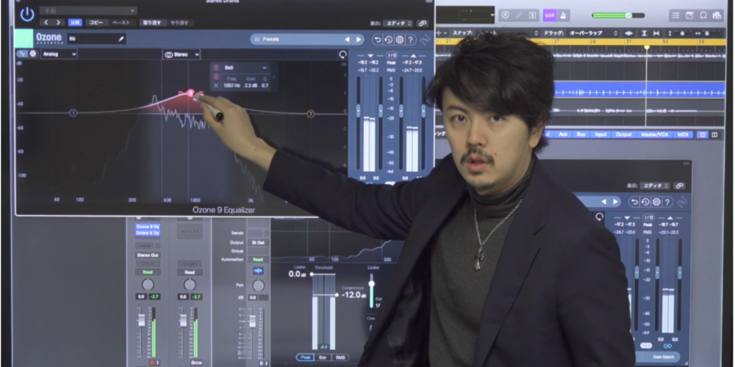This screenshot has height=367, width=735.
Task: Toggle the plugin power bypass button
Action: [x=26, y=14]
